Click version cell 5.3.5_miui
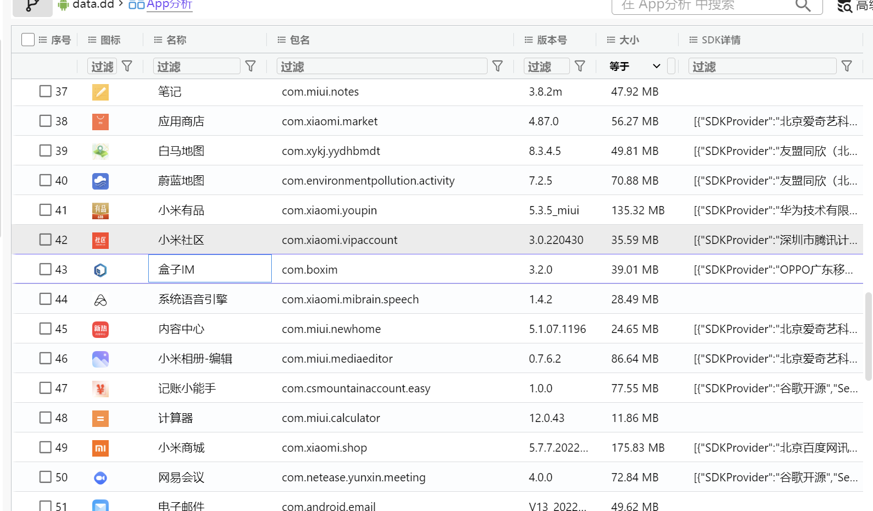This screenshot has height=511, width=873. pyautogui.click(x=554, y=210)
